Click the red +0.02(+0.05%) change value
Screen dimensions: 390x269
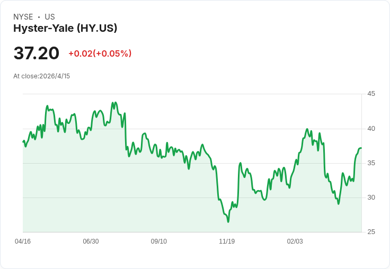pos(100,53)
